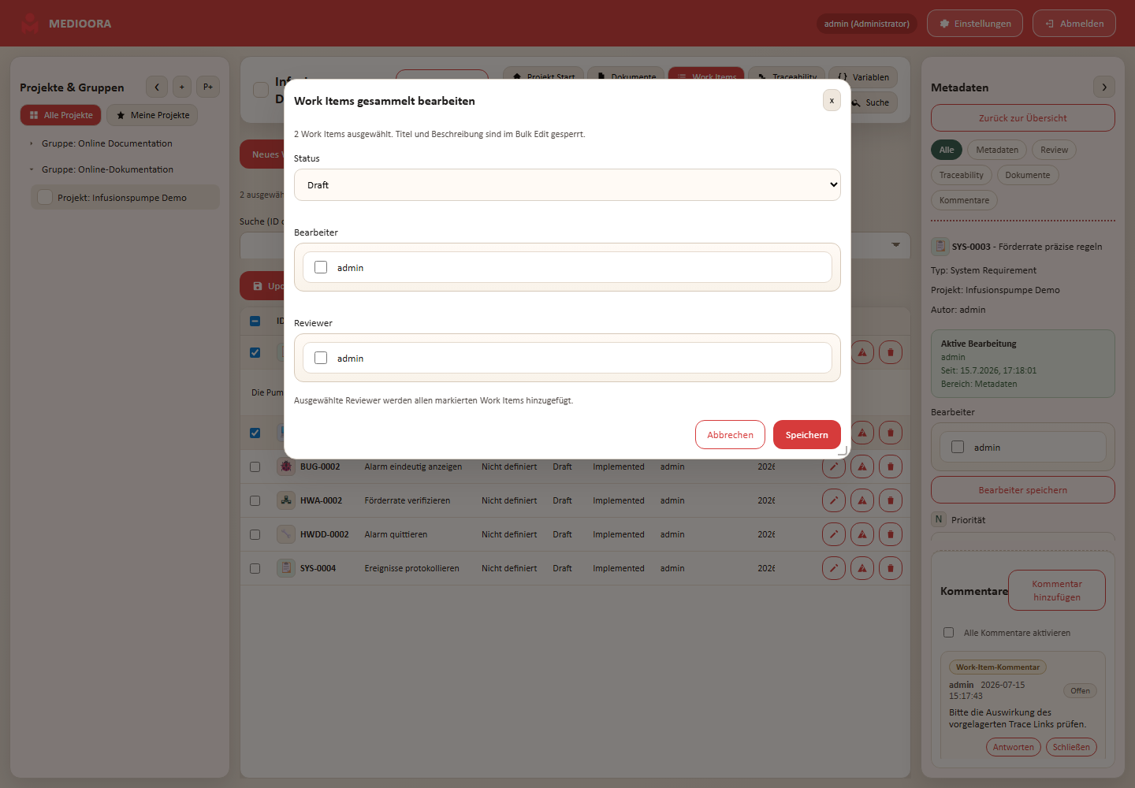This screenshot has width=1135, height=788.
Task: Expand Gruppe: Online Documentation tree node
Action: 32,143
